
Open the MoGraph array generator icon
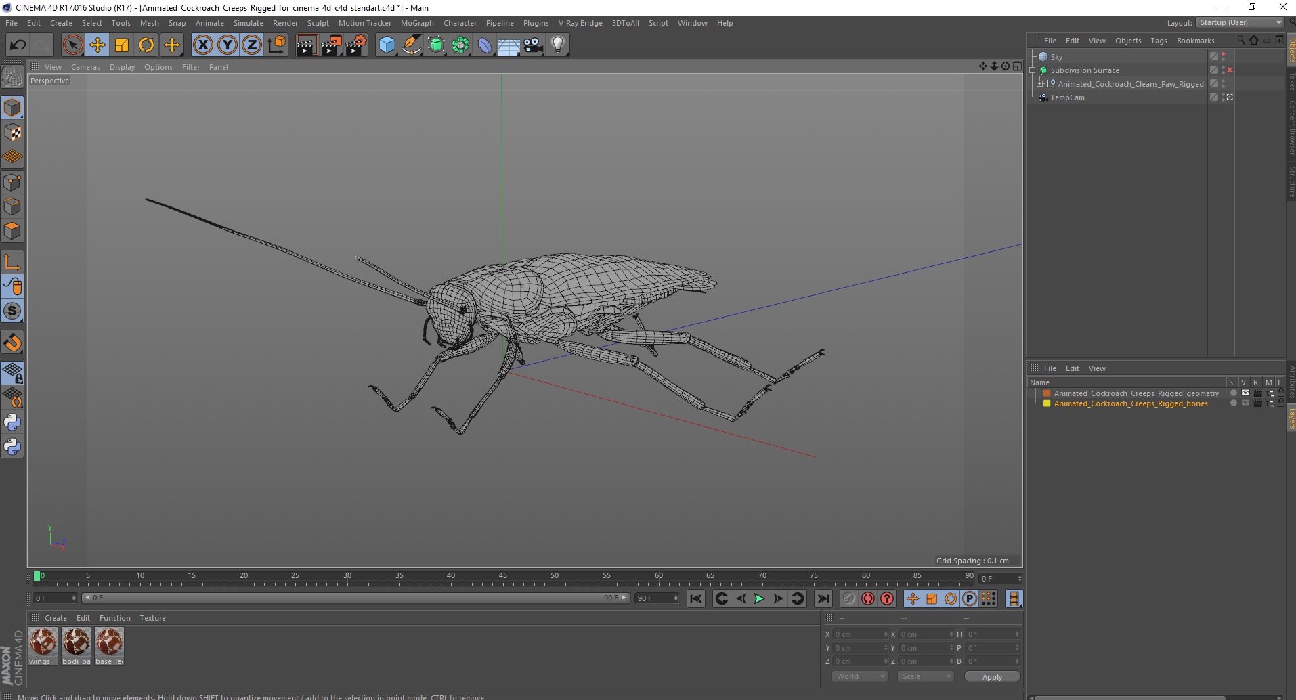tap(460, 45)
